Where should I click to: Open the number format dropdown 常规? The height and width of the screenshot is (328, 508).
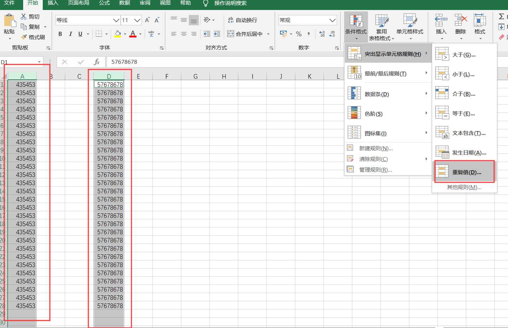pos(332,20)
